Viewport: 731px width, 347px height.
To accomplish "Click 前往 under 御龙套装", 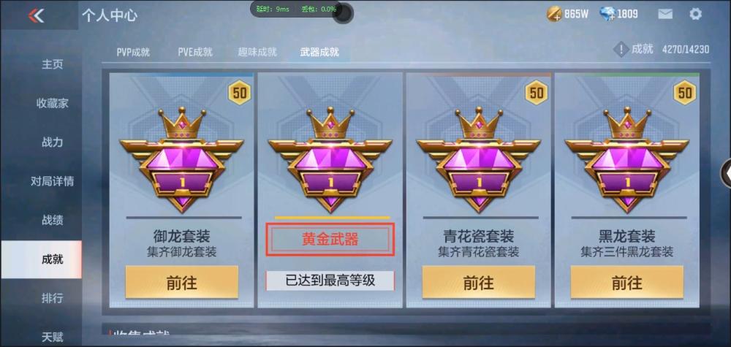I will (x=182, y=282).
